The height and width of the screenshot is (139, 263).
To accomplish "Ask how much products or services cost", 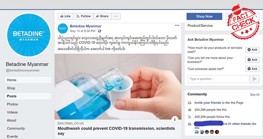I will click(x=252, y=50).
